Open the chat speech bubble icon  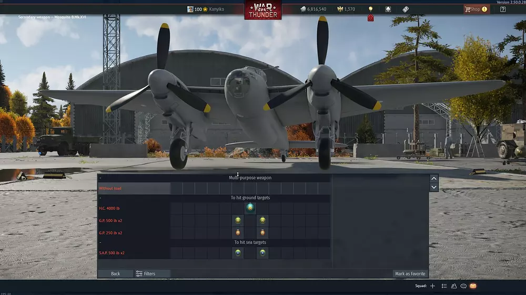[463, 286]
